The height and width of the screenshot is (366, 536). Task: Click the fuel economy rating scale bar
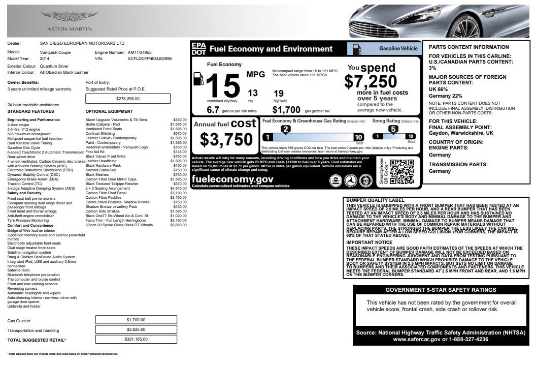coord(313,137)
